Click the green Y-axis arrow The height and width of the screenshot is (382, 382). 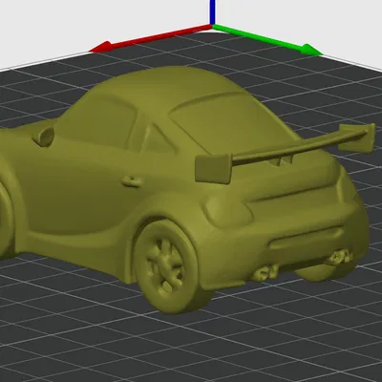(x=268, y=40)
